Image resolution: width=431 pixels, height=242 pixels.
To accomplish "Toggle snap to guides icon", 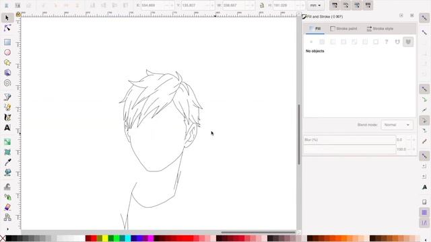I will click(424, 223).
